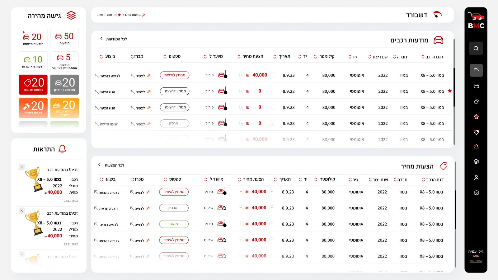Toggle the red star on the starred car ad row
498x280 pixels.
pyautogui.click(x=449, y=91)
